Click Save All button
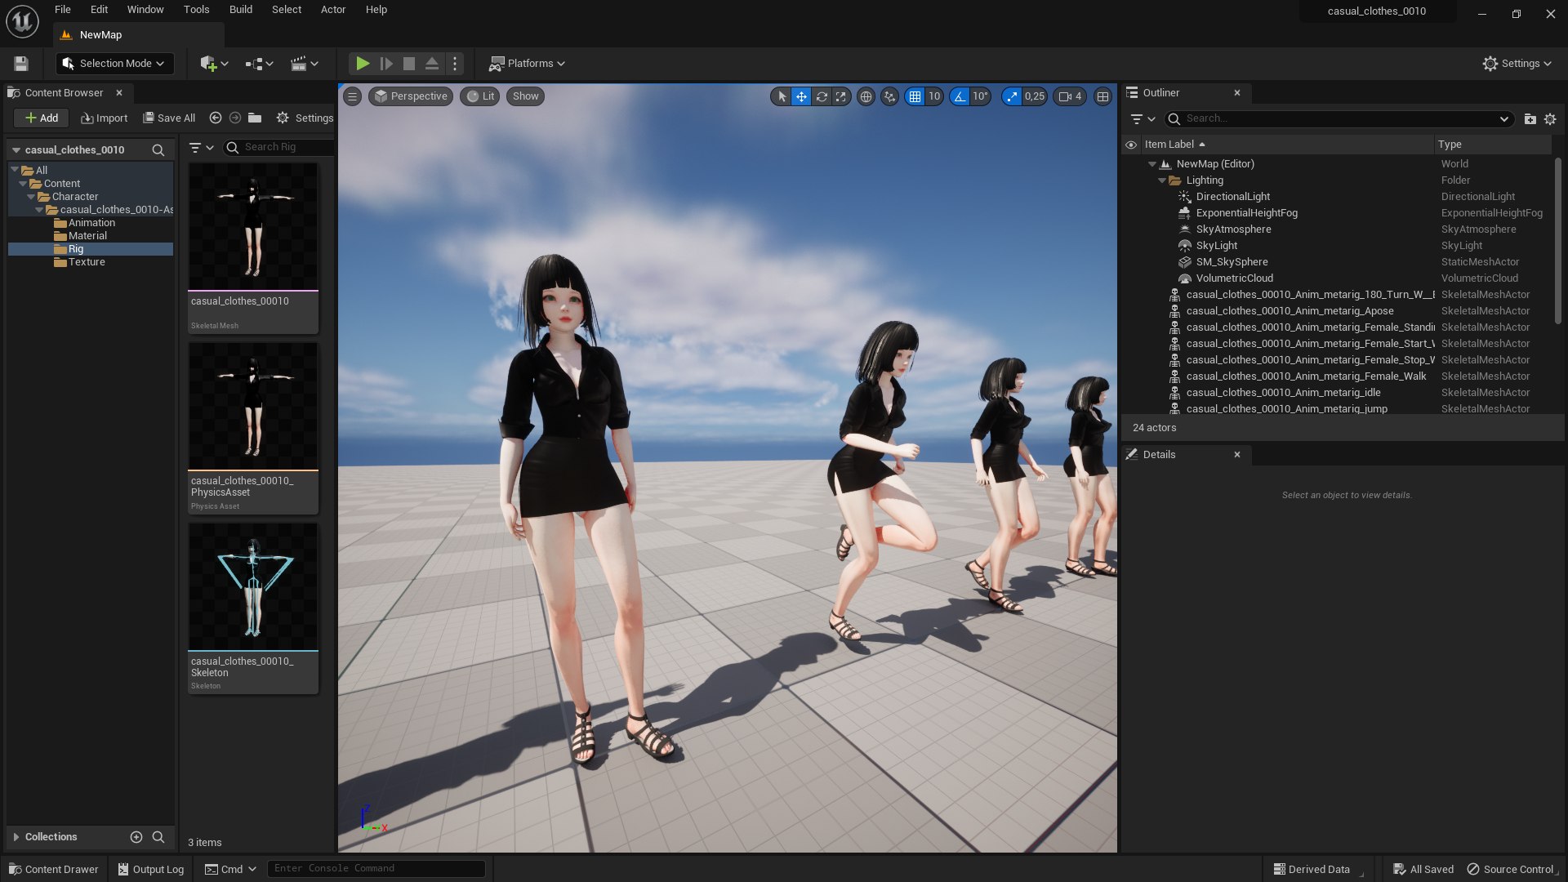This screenshot has width=1568, height=882. click(x=169, y=118)
